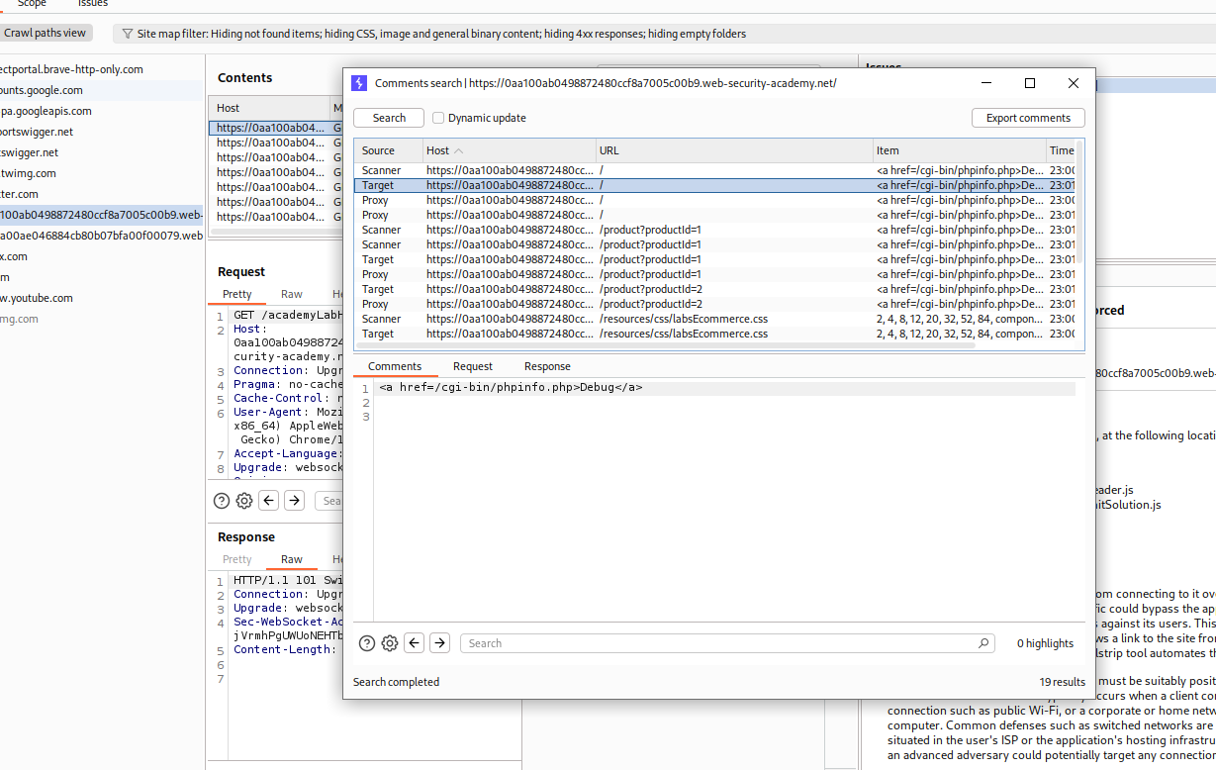Viewport: 1216px width, 770px height.
Task: Click the Request panel help icon
Action: pyautogui.click(x=222, y=501)
